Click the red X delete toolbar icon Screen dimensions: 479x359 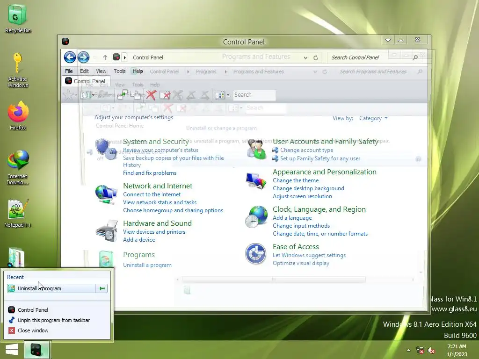pyautogui.click(x=151, y=95)
